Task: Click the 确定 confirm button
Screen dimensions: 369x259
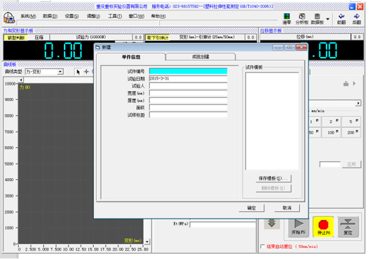Action: pos(252,208)
